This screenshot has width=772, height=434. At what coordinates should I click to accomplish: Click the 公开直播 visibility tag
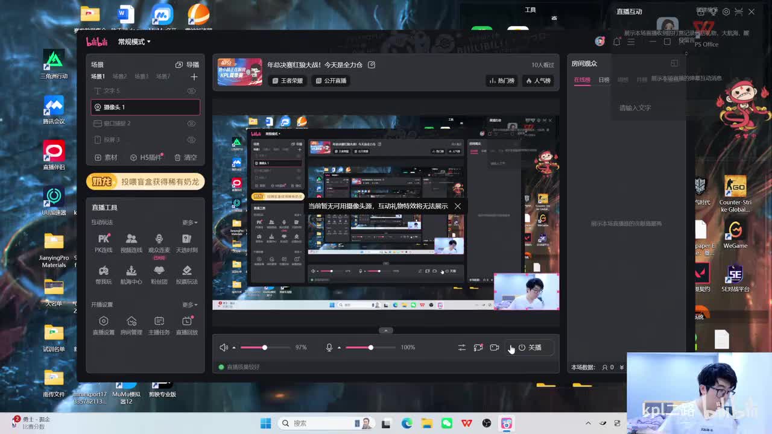click(331, 81)
